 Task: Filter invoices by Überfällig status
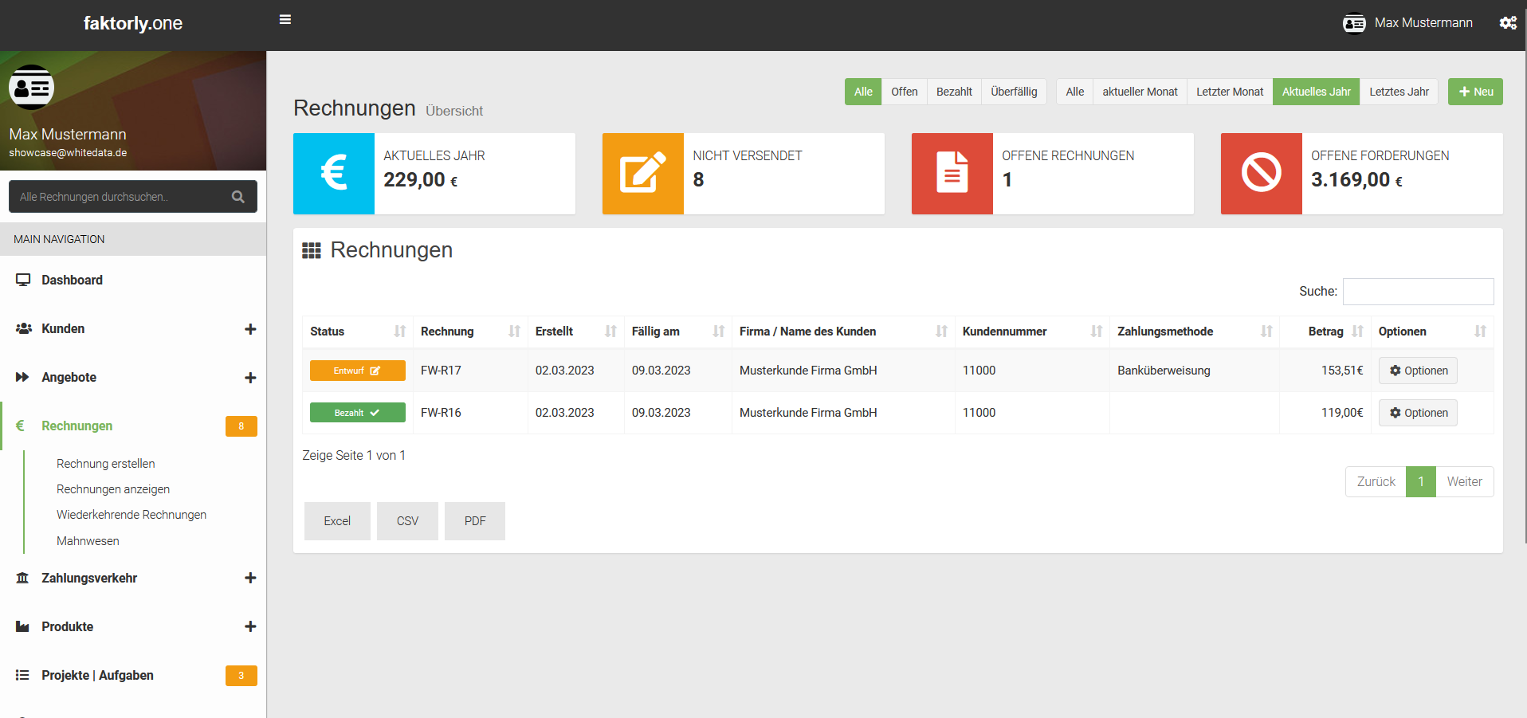click(x=1014, y=92)
